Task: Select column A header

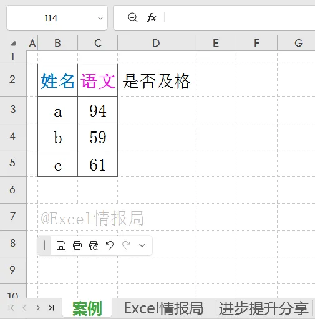Action: [32, 43]
